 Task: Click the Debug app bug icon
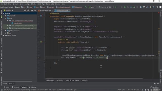coord(125,7)
